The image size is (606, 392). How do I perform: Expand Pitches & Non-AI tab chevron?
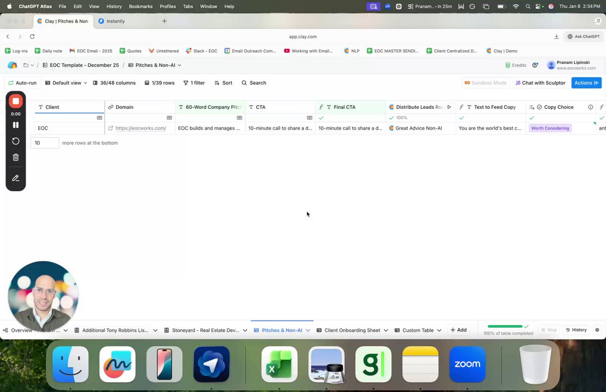[x=308, y=330]
